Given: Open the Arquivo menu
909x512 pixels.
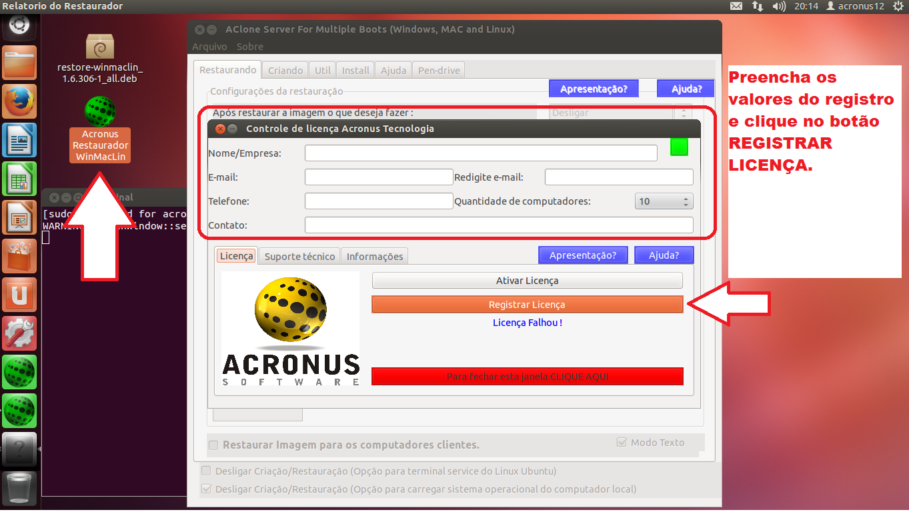Looking at the screenshot, I should tap(209, 47).
